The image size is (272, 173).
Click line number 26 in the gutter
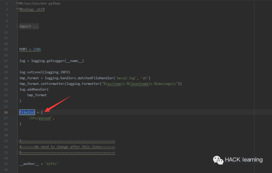click(x=6, y=112)
